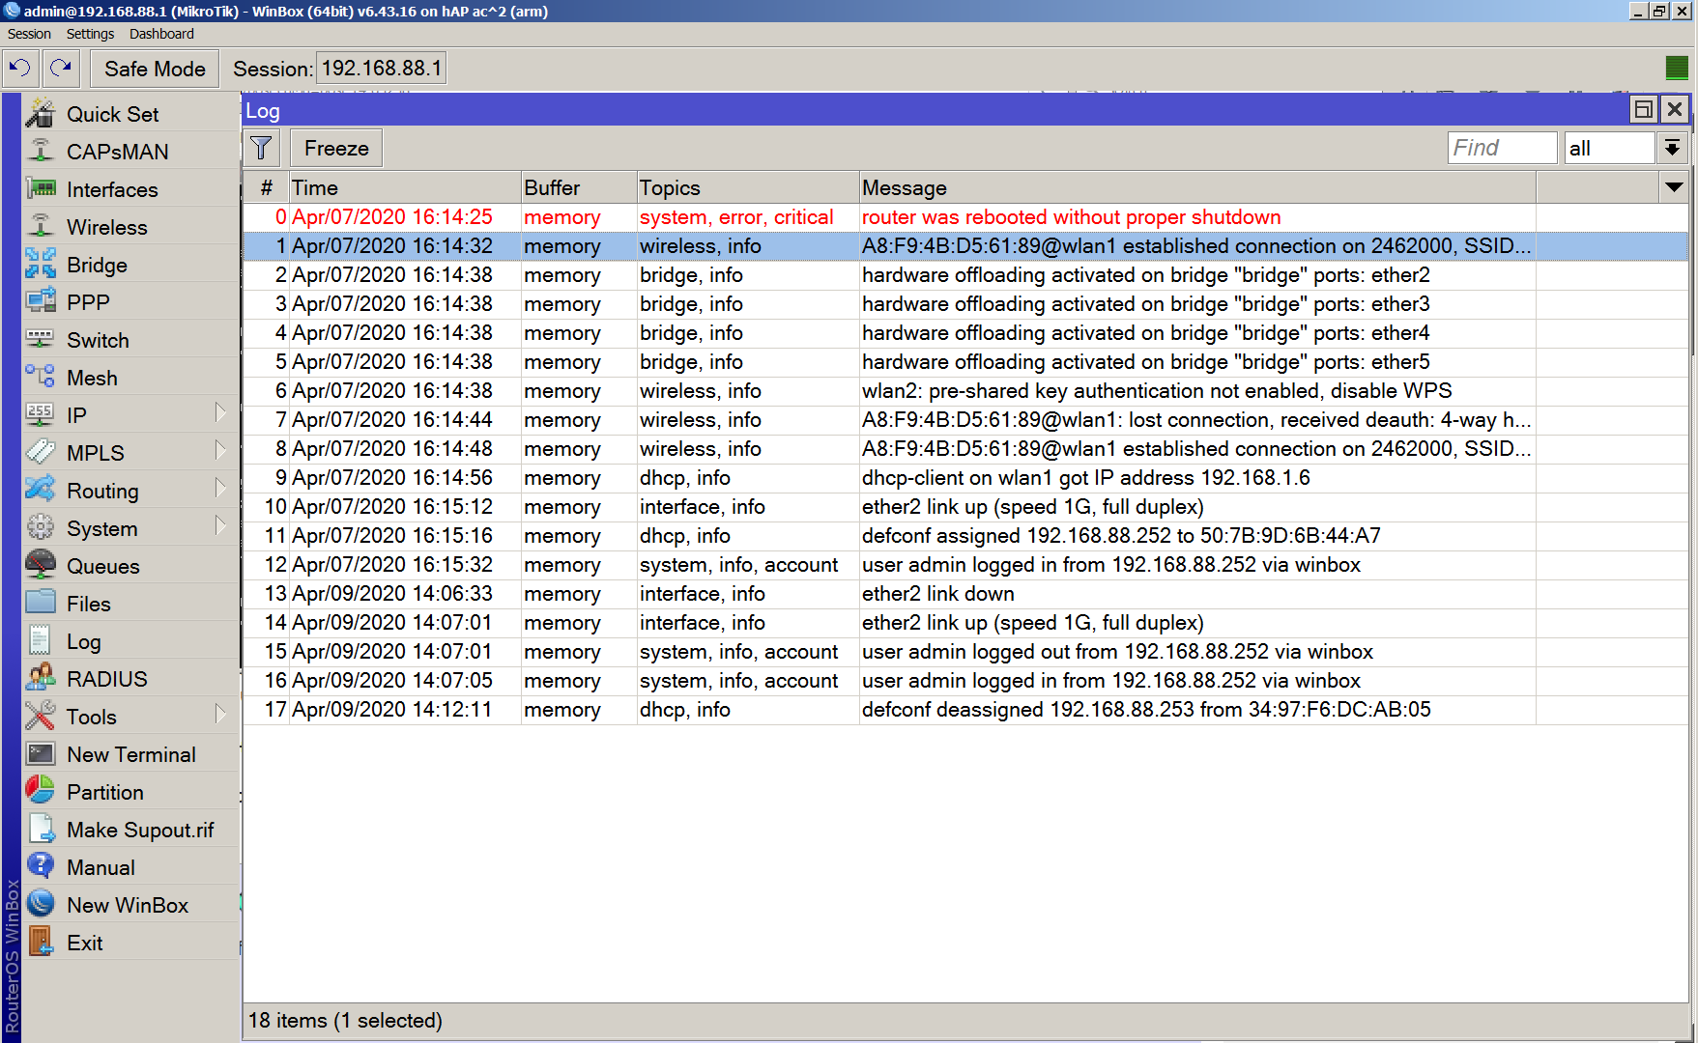Open the RADIUS settings icon

(x=41, y=679)
